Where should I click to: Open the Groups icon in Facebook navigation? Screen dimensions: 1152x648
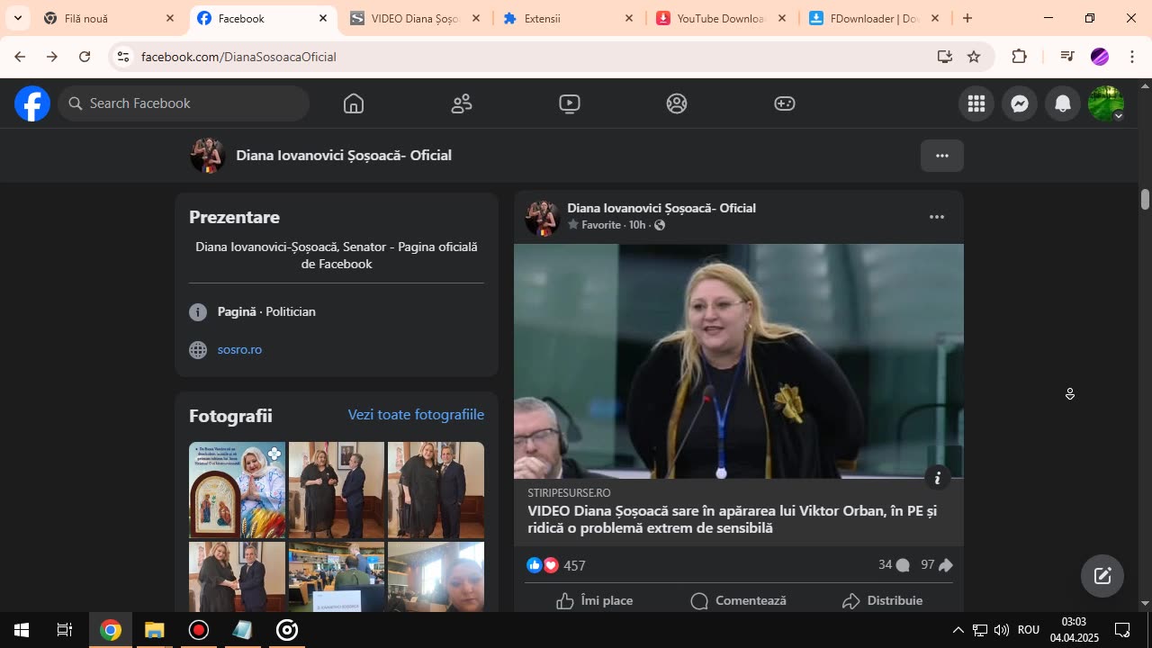(677, 103)
